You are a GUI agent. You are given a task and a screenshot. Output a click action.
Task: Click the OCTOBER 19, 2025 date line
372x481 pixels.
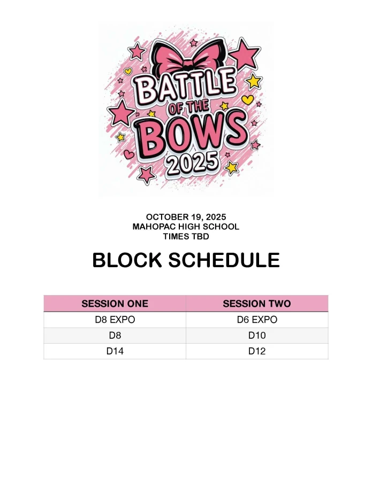coord(186,217)
